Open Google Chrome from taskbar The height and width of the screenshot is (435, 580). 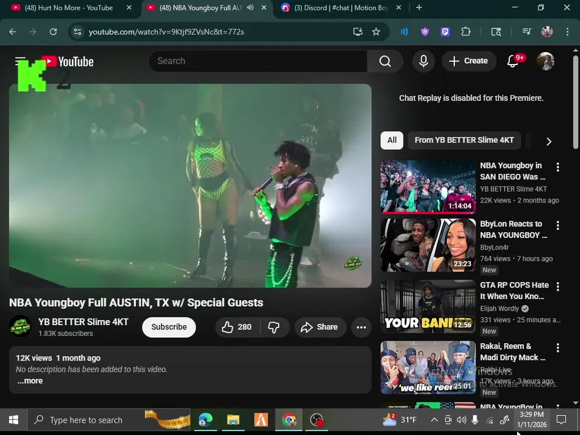(289, 420)
